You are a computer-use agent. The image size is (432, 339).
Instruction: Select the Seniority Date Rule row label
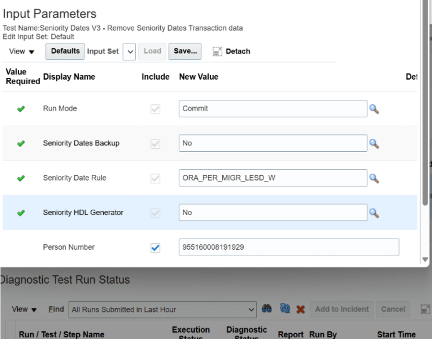coord(75,178)
